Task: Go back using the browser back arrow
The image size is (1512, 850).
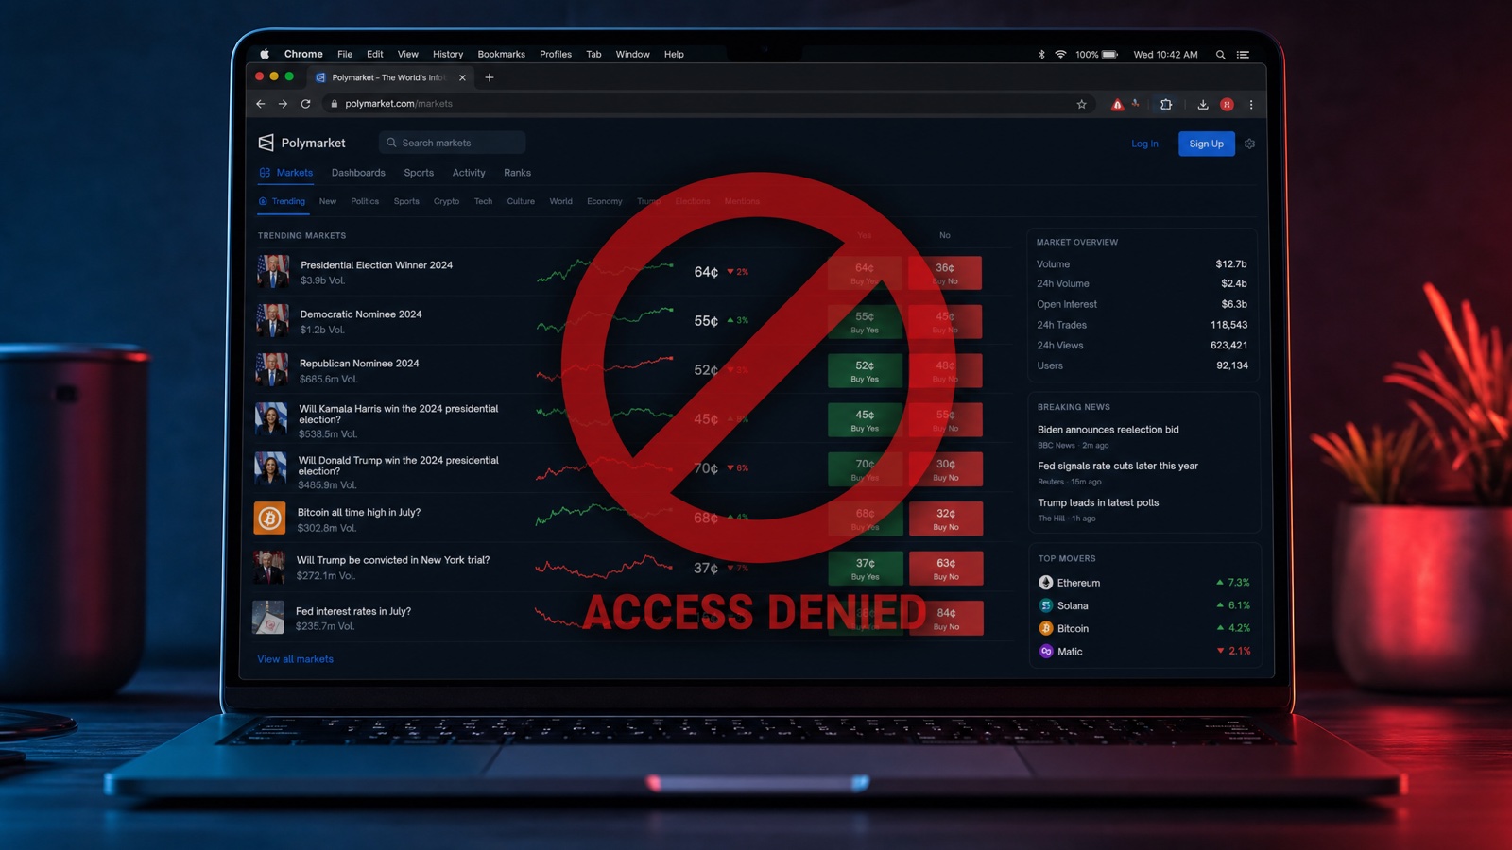Action: [x=261, y=104]
